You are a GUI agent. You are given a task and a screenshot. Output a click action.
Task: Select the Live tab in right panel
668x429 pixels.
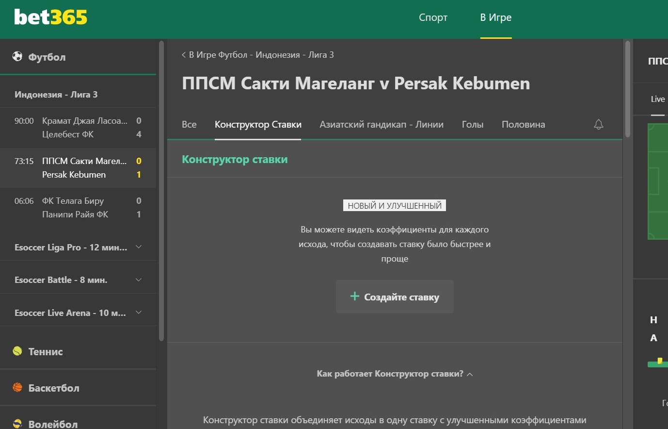tap(658, 99)
